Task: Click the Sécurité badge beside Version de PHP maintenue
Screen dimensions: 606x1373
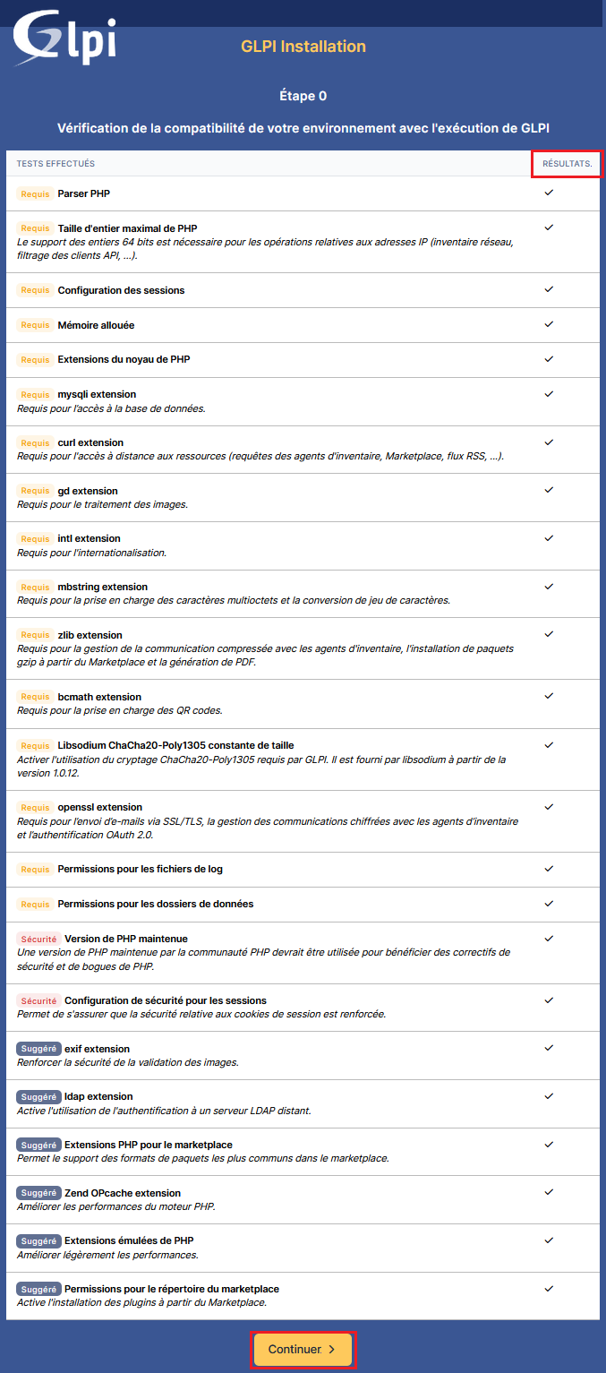Action: click(38, 939)
